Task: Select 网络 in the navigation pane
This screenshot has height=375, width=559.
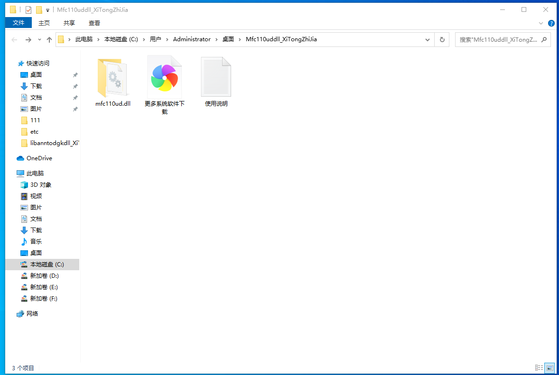Action: (x=32, y=314)
